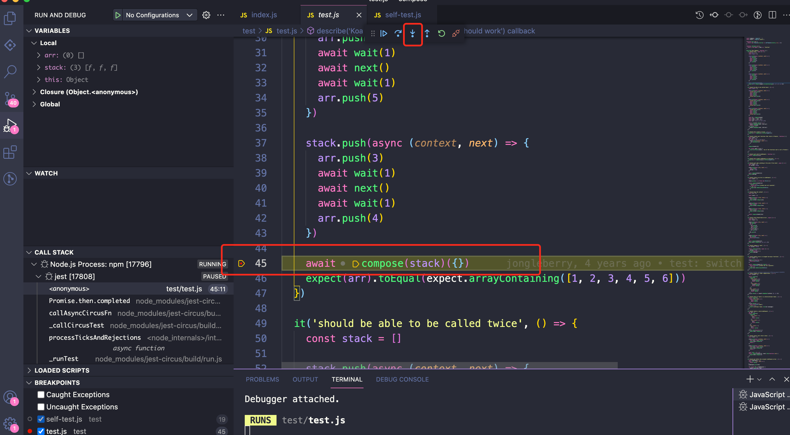The image size is (790, 435).
Task: Open the Explorer view in activity bar
Action: click(10, 18)
